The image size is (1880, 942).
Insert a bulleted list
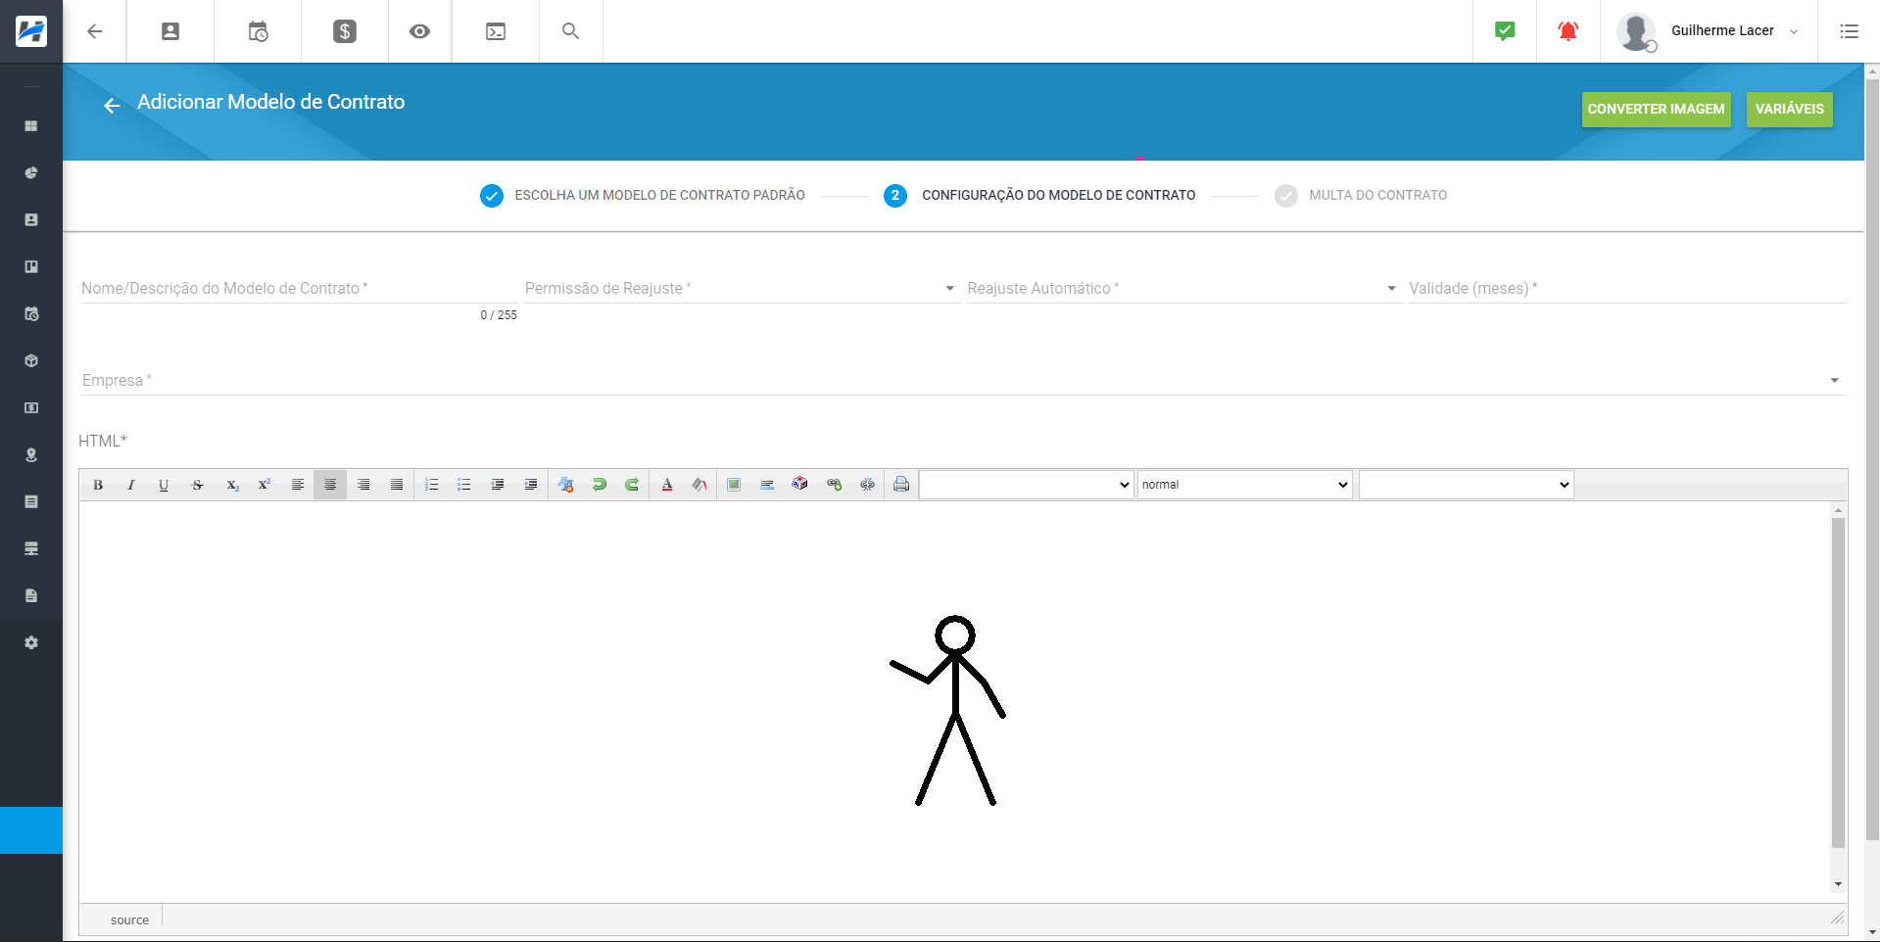[464, 485]
